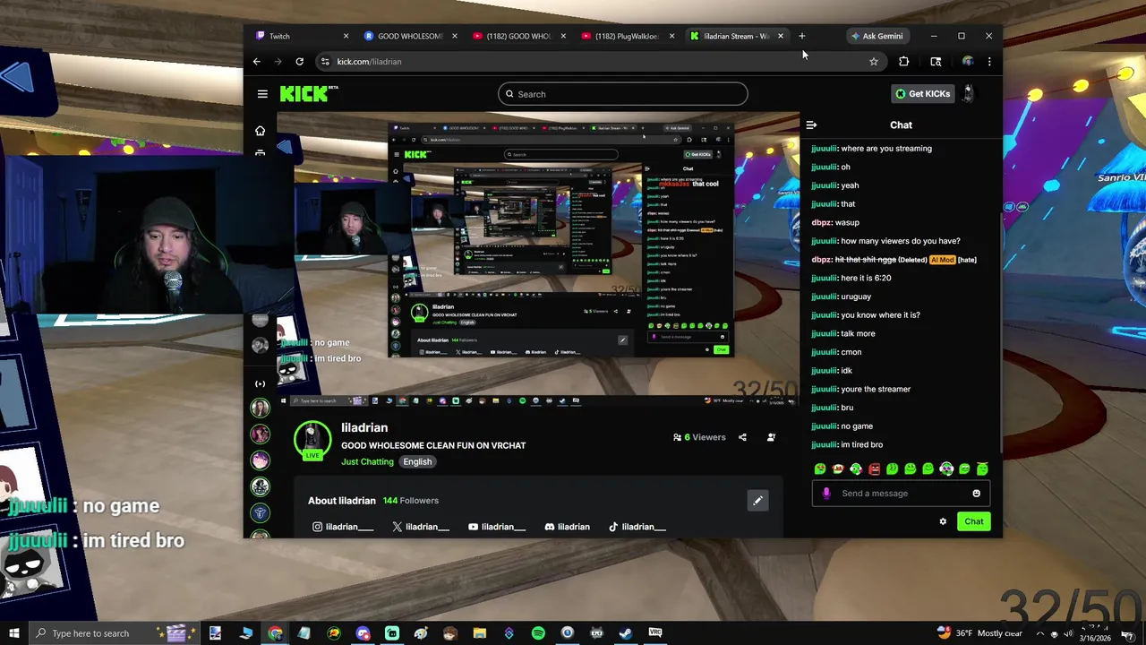The width and height of the screenshot is (1146, 645).
Task: Open File Explorer from the taskbar
Action: point(479,633)
